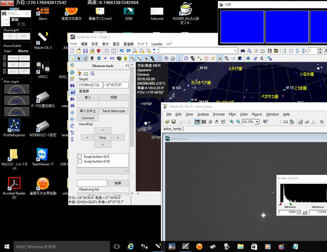Click the Connect button in Observer tools

88,118
